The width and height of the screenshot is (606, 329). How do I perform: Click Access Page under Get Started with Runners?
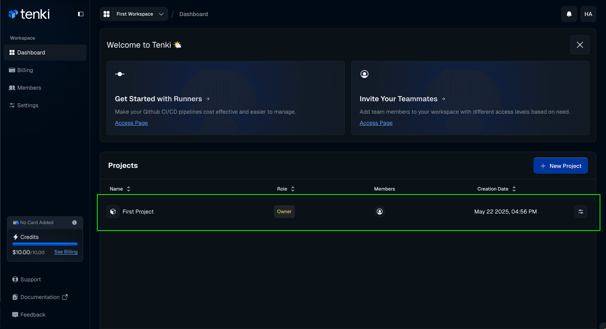(x=131, y=123)
